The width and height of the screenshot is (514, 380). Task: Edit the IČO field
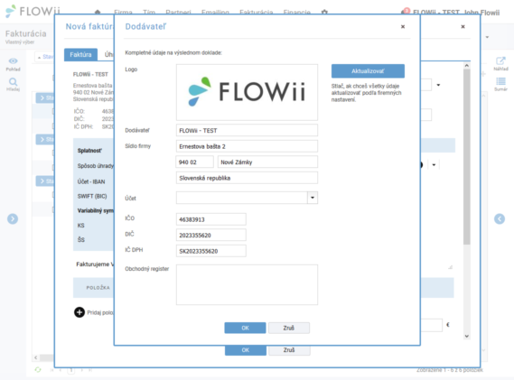pos(211,219)
